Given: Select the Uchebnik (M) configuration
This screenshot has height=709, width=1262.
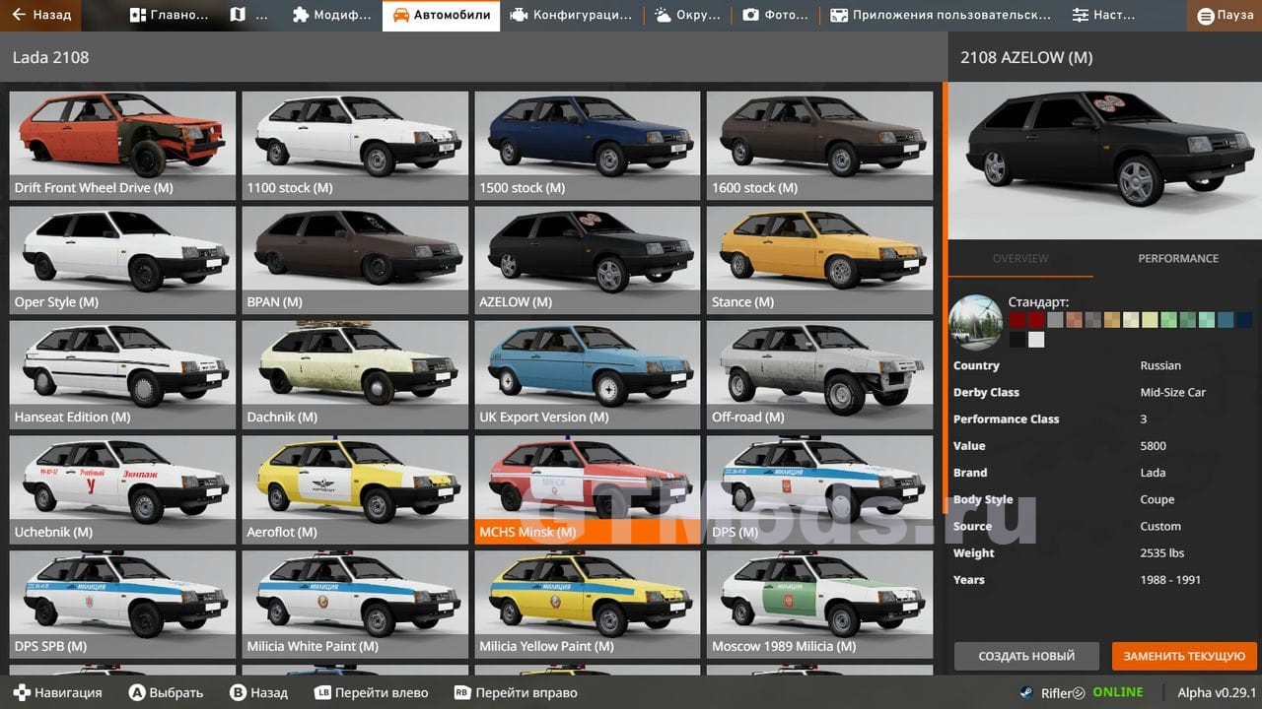Looking at the screenshot, I should coord(122,489).
